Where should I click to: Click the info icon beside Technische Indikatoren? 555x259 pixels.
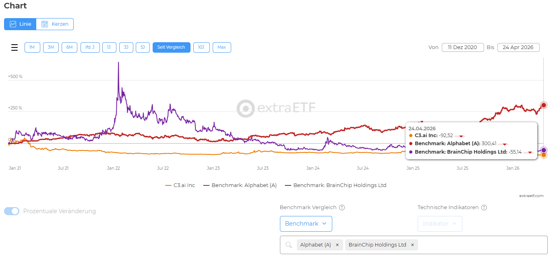pos(484,208)
